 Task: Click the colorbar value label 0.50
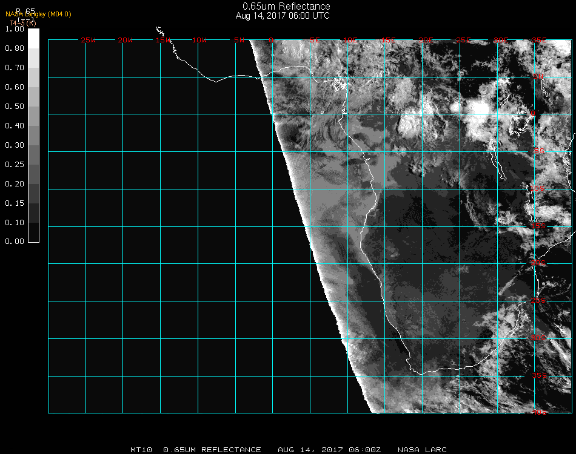(x=15, y=107)
